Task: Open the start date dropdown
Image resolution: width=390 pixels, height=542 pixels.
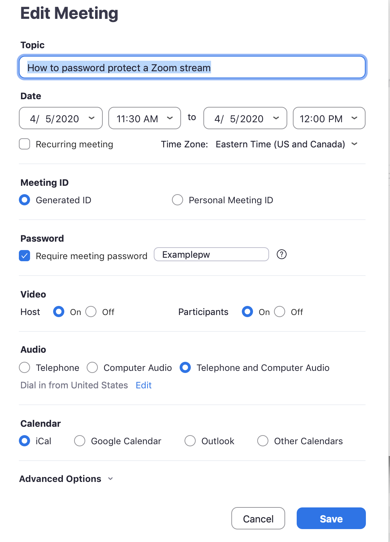Action: [x=61, y=118]
